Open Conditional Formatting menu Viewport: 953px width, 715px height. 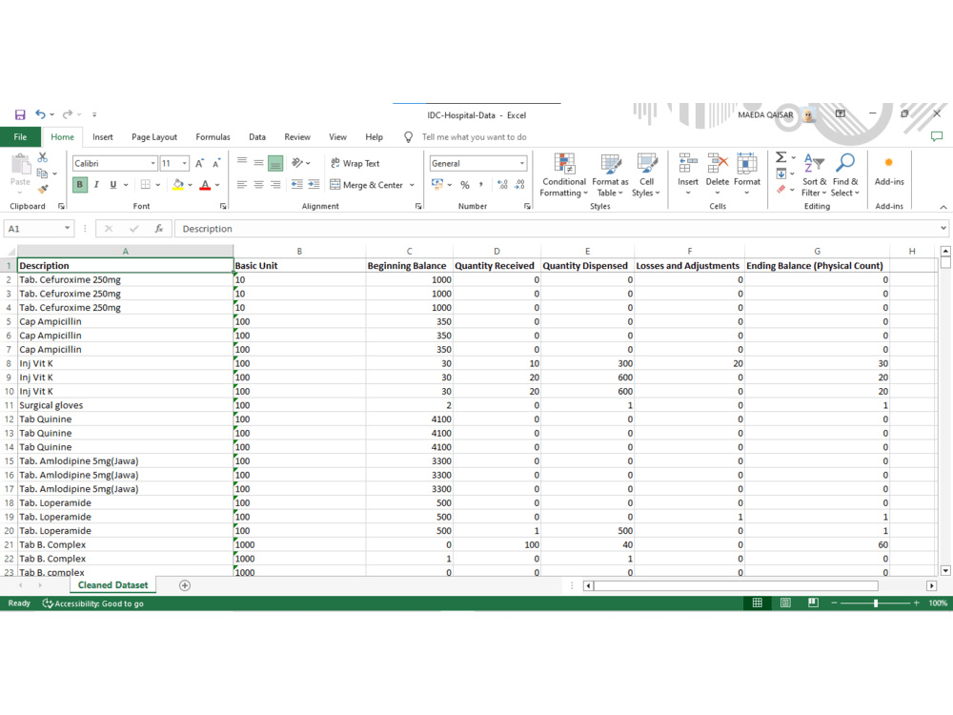[564, 175]
